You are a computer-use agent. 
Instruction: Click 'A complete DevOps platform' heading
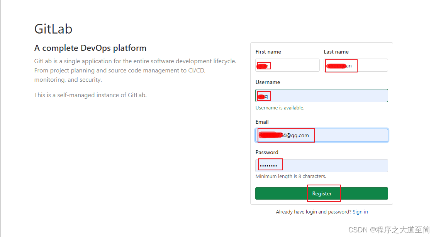pos(90,48)
